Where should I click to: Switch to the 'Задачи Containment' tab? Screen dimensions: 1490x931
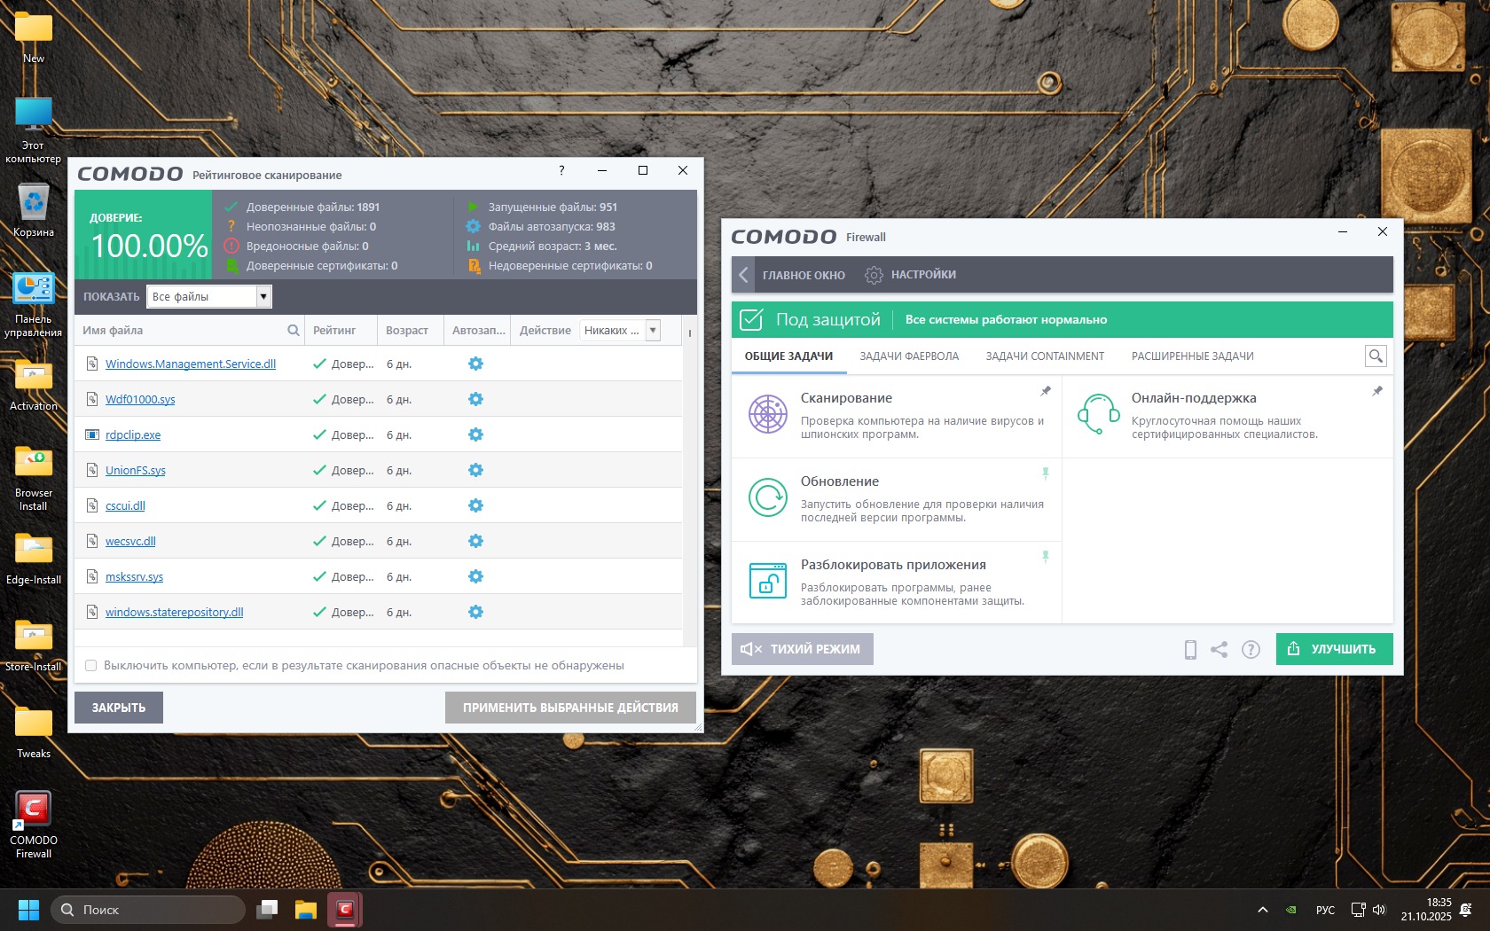pos(1045,356)
